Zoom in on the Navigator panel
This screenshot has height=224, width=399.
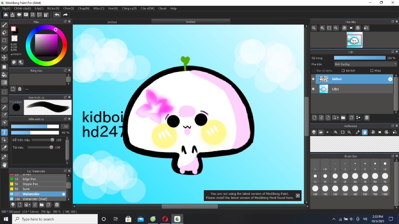pyautogui.click(x=322, y=28)
